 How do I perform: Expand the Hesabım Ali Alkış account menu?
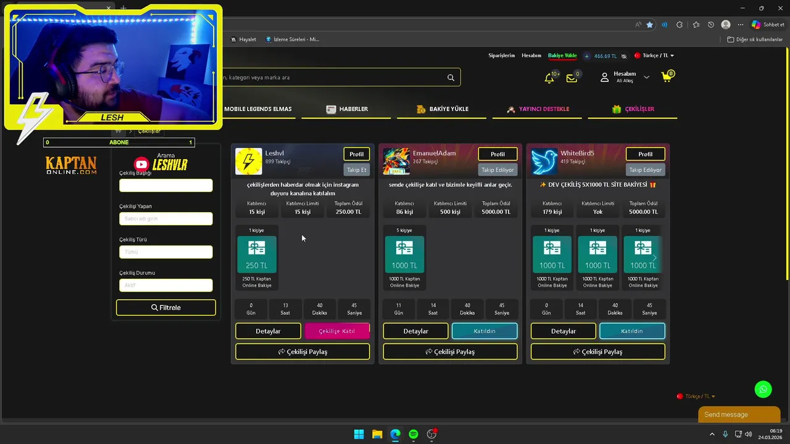[x=625, y=77]
